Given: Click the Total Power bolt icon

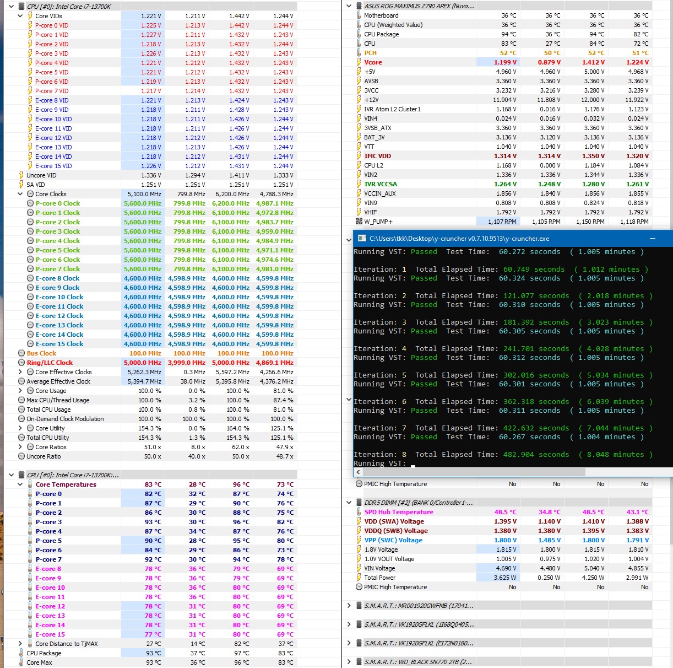Looking at the screenshot, I should [359, 578].
